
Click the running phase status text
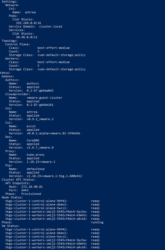pyautogui.click(x=97, y=222)
